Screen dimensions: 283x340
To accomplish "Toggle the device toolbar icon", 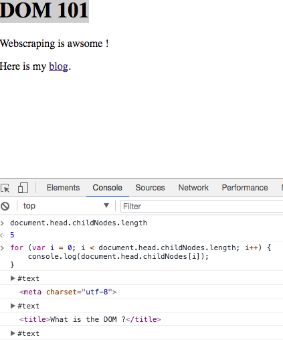I will pos(23,188).
